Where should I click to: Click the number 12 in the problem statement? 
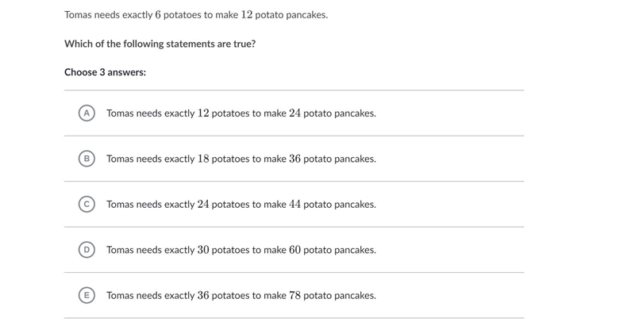tap(247, 15)
